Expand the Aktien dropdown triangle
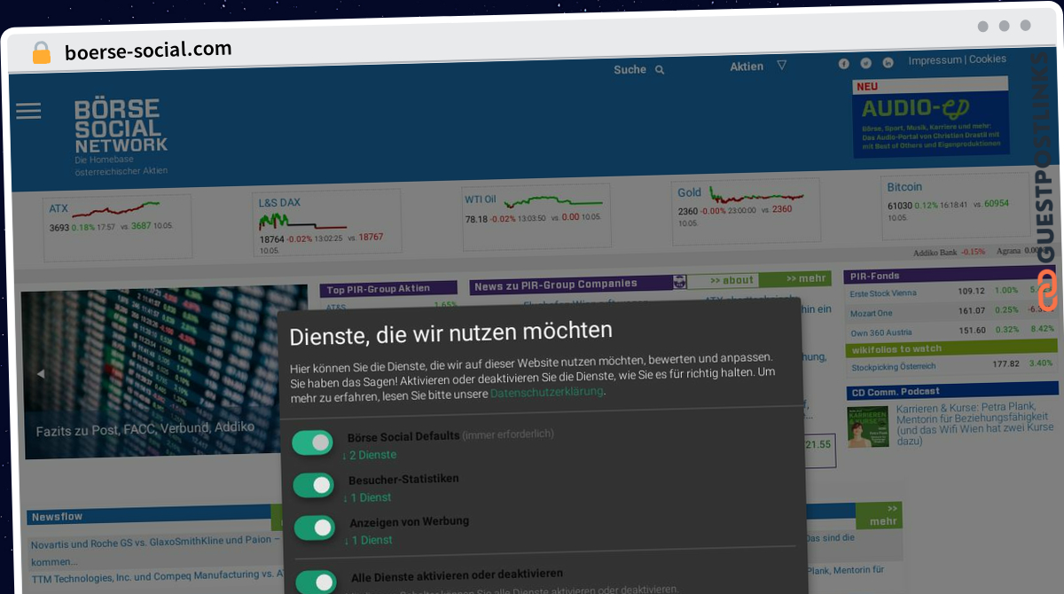The image size is (1064, 594). click(x=781, y=66)
